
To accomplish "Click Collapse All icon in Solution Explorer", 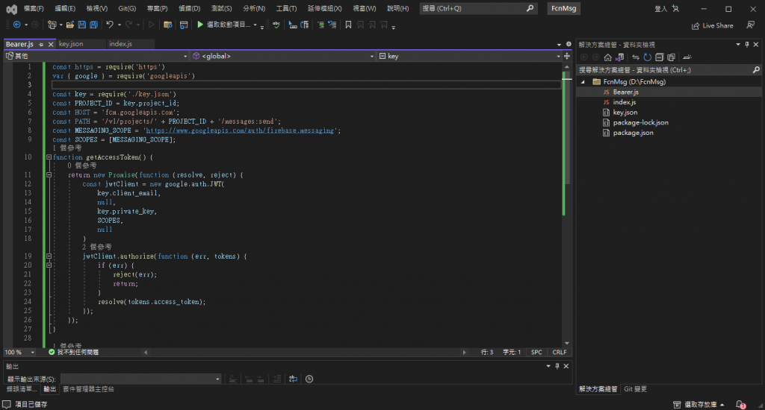I will (660, 57).
